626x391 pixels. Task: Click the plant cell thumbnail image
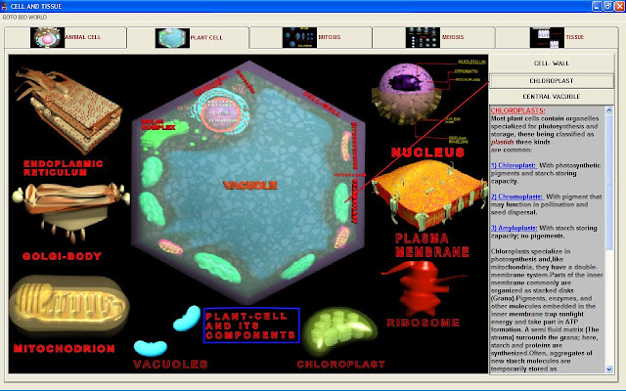[x=172, y=38]
